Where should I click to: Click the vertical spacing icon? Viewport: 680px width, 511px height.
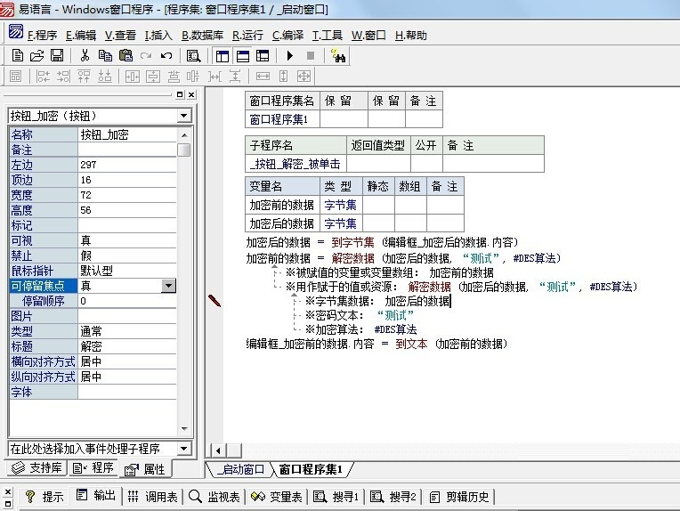coord(235,77)
